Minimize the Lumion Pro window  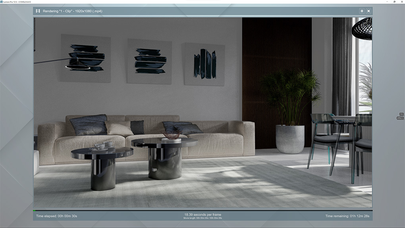coord(387,2)
